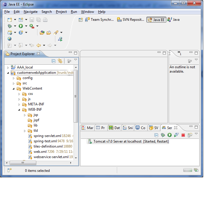This screenshot has height=202, width=210.
Task: Open the Navigate menu
Action: pos(30,12)
